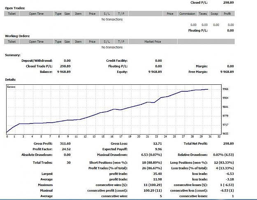Click the average profit trade value 11.98
This screenshot has width=257, height=200.
coord(157,179)
